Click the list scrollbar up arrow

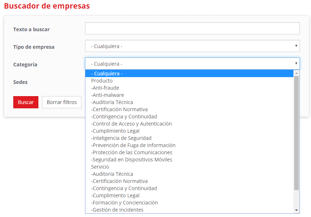296,73
